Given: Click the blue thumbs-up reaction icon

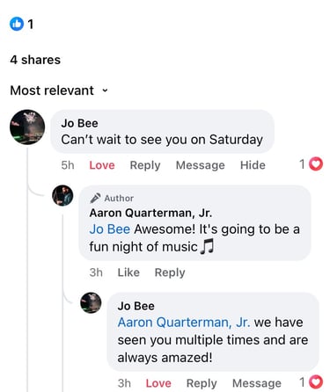Looking at the screenshot, I should click(17, 24).
